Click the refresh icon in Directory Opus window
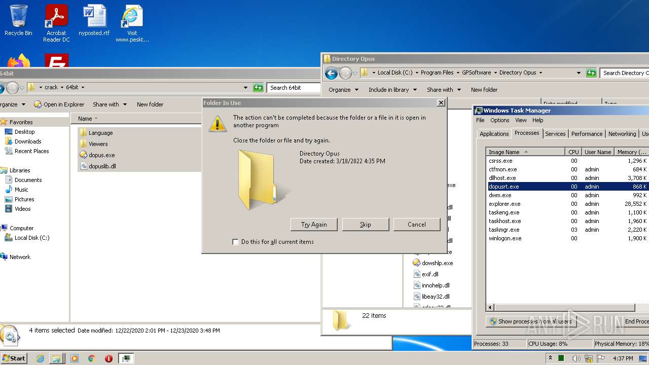 point(591,73)
